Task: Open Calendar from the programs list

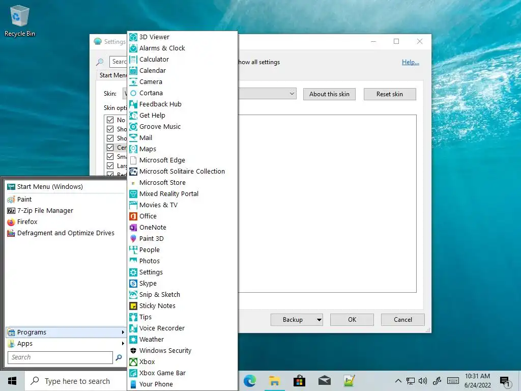Action: 183,70
